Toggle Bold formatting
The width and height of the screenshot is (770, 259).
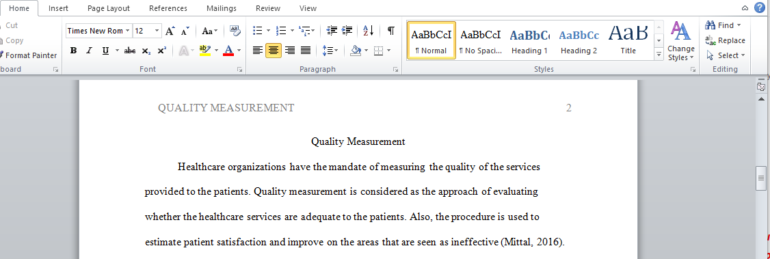coord(74,51)
